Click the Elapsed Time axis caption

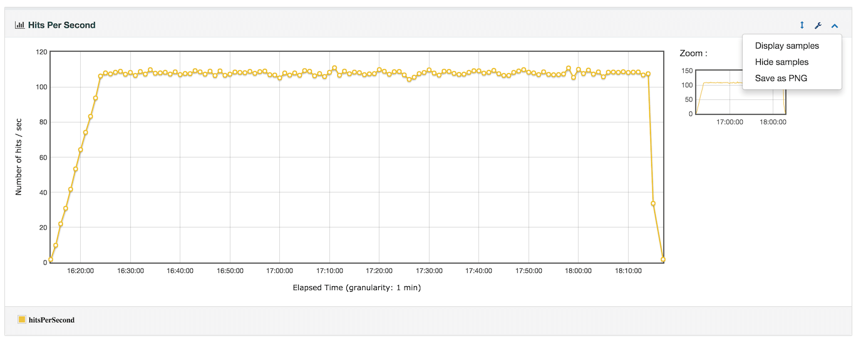(356, 288)
